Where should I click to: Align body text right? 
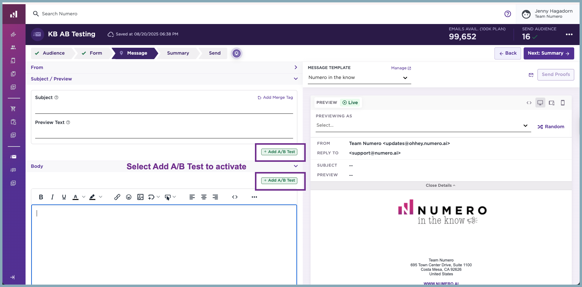click(x=215, y=197)
